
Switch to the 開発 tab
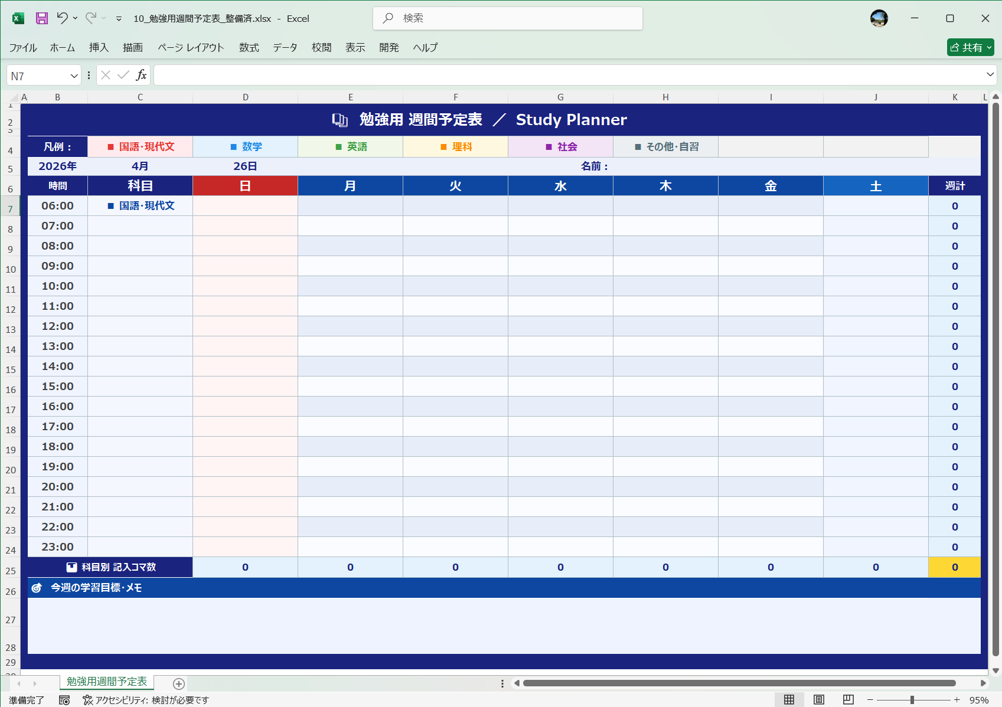389,48
